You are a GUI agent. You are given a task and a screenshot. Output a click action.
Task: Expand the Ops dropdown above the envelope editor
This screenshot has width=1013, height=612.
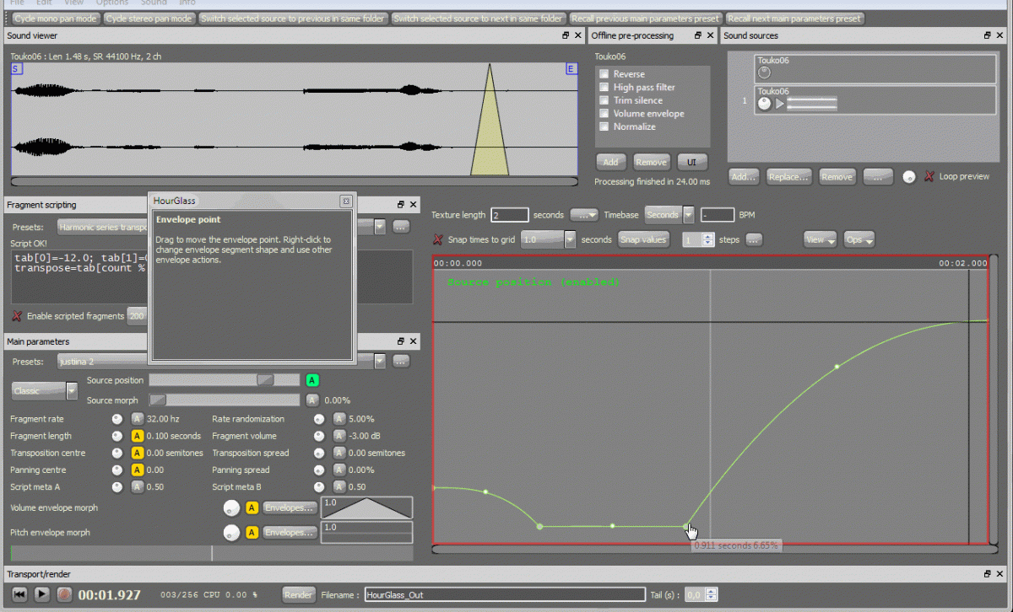859,239
